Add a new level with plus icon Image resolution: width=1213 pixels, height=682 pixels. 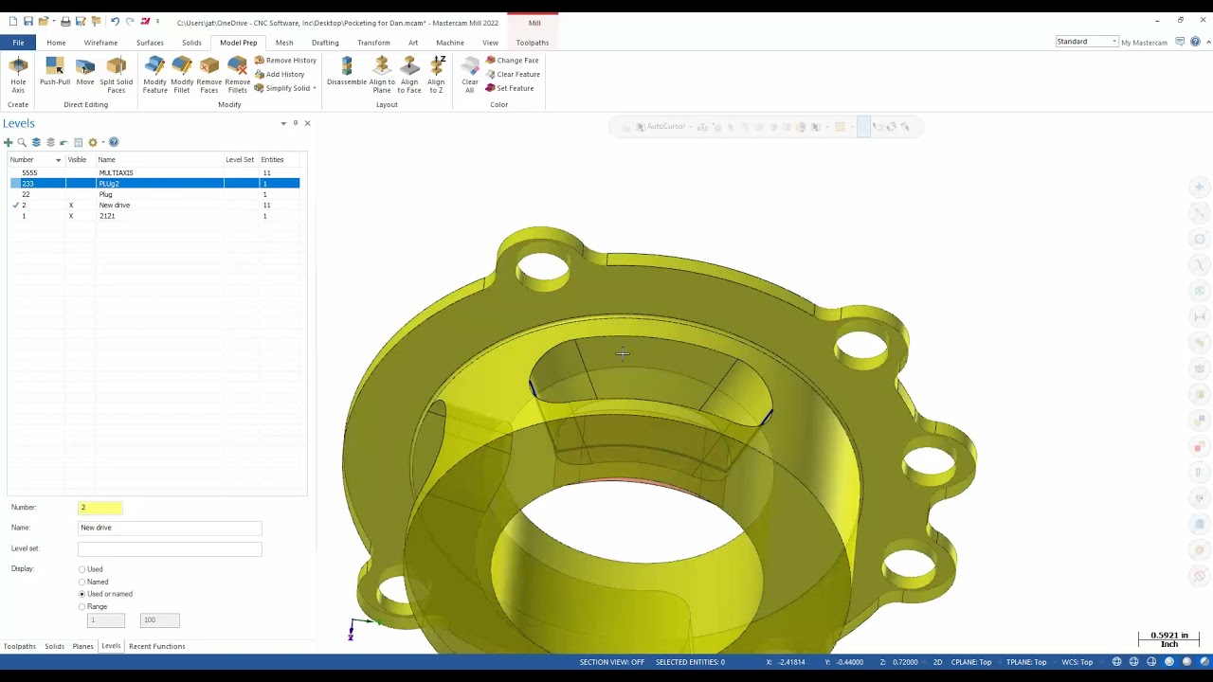(9, 142)
